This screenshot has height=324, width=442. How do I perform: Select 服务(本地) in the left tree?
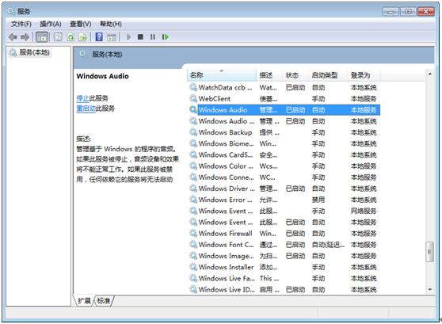coord(34,52)
